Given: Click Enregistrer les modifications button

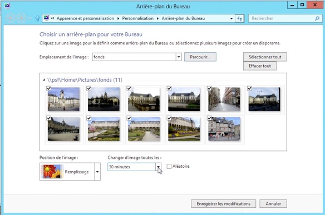Looking at the screenshot, I should [x=224, y=204].
